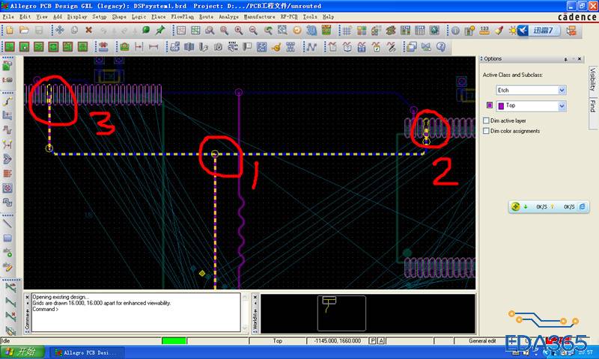Click the sun Dehighlight icon
This screenshot has width=599, height=359.
[512, 31]
